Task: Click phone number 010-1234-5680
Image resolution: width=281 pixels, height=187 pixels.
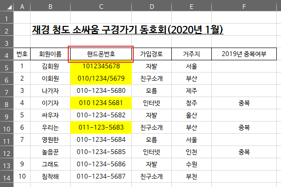Action: pyautogui.click(x=101, y=91)
